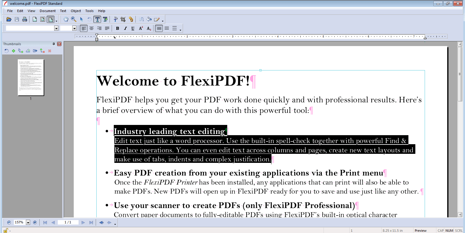Open the font size dropdown
Image resolution: width=465 pixels, height=233 pixels.
pyautogui.click(x=74, y=28)
